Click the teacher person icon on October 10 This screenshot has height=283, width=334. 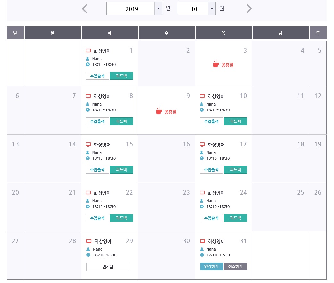coord(202,104)
